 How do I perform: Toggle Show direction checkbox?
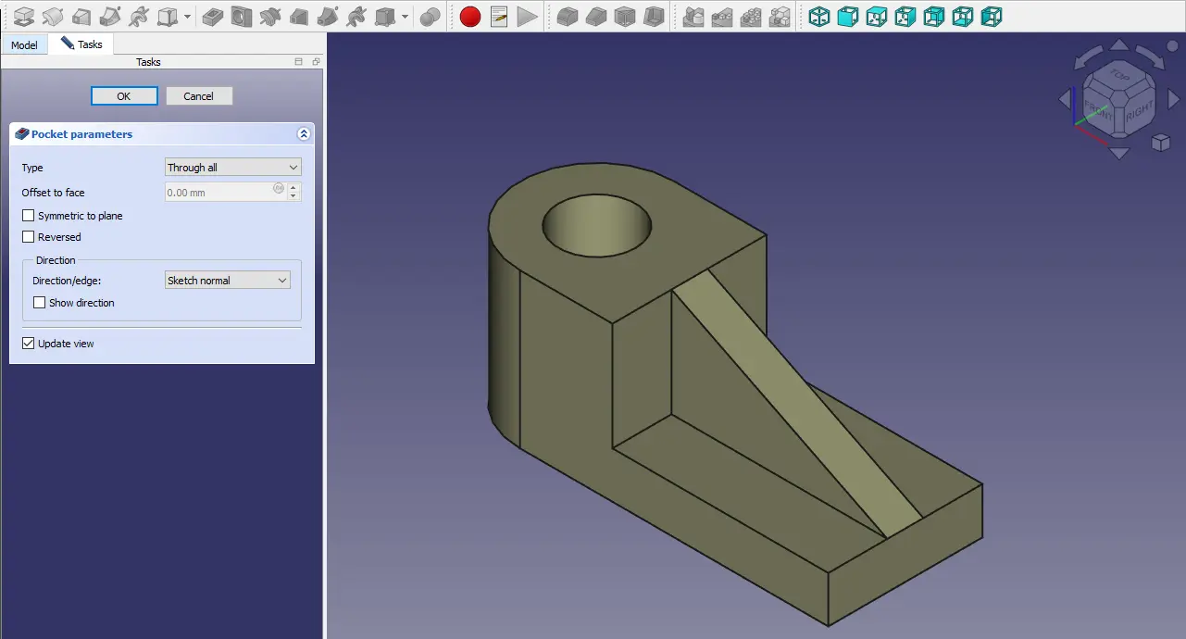coord(40,303)
